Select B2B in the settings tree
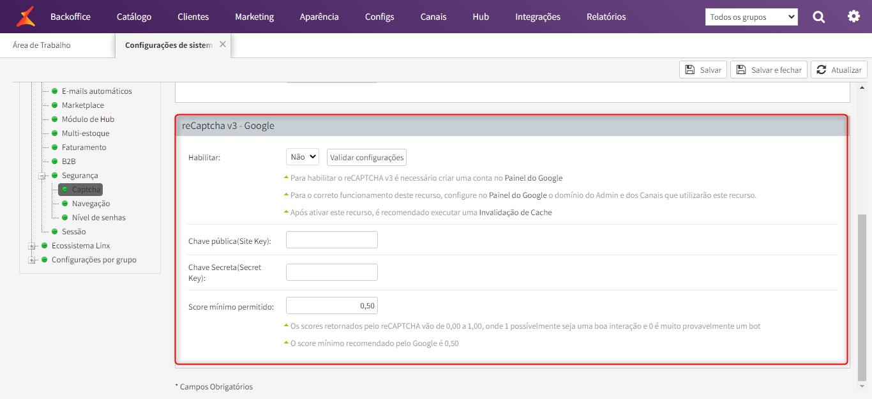 pyautogui.click(x=69, y=162)
